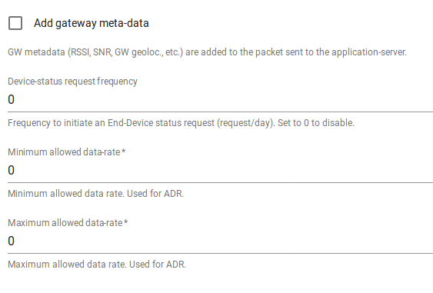433x293 pixels.
Task: Click the 0 value in Device-status request frequency
Action: coord(11,100)
